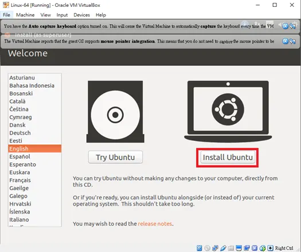Click the video capture status icon
This screenshot has width=301, height=252.
point(247,248)
